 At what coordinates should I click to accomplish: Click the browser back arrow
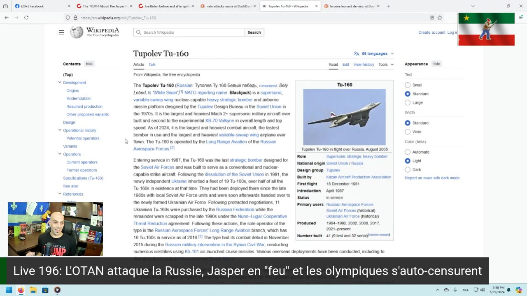point(7,18)
